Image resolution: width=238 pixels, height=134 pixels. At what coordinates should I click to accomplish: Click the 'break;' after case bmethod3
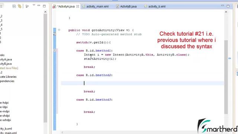(x=89, y=112)
